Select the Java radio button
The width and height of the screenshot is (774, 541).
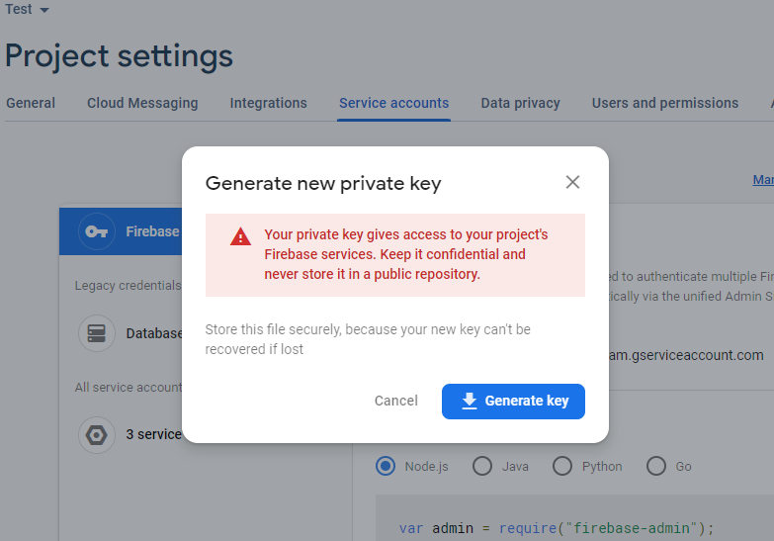pyautogui.click(x=482, y=466)
